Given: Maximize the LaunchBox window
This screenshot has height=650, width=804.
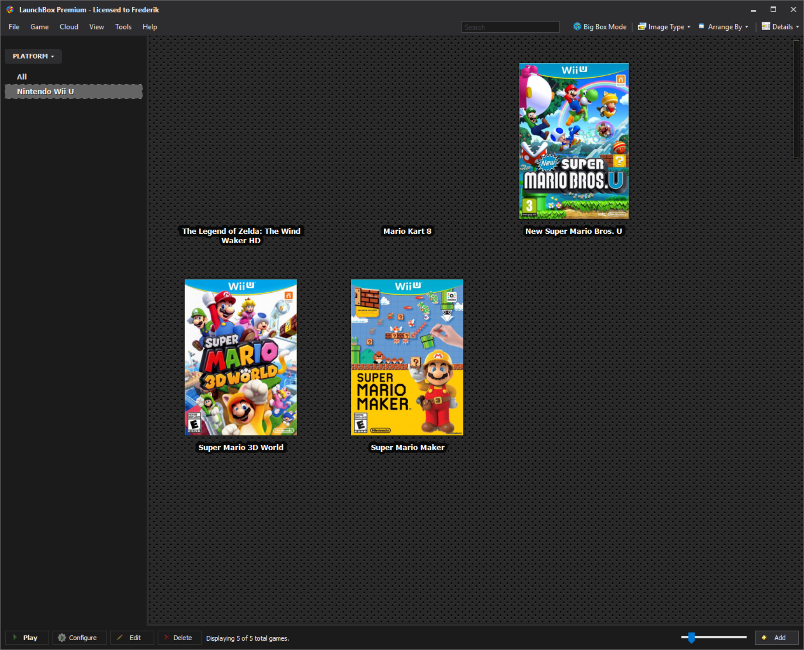Looking at the screenshot, I should tap(773, 10).
